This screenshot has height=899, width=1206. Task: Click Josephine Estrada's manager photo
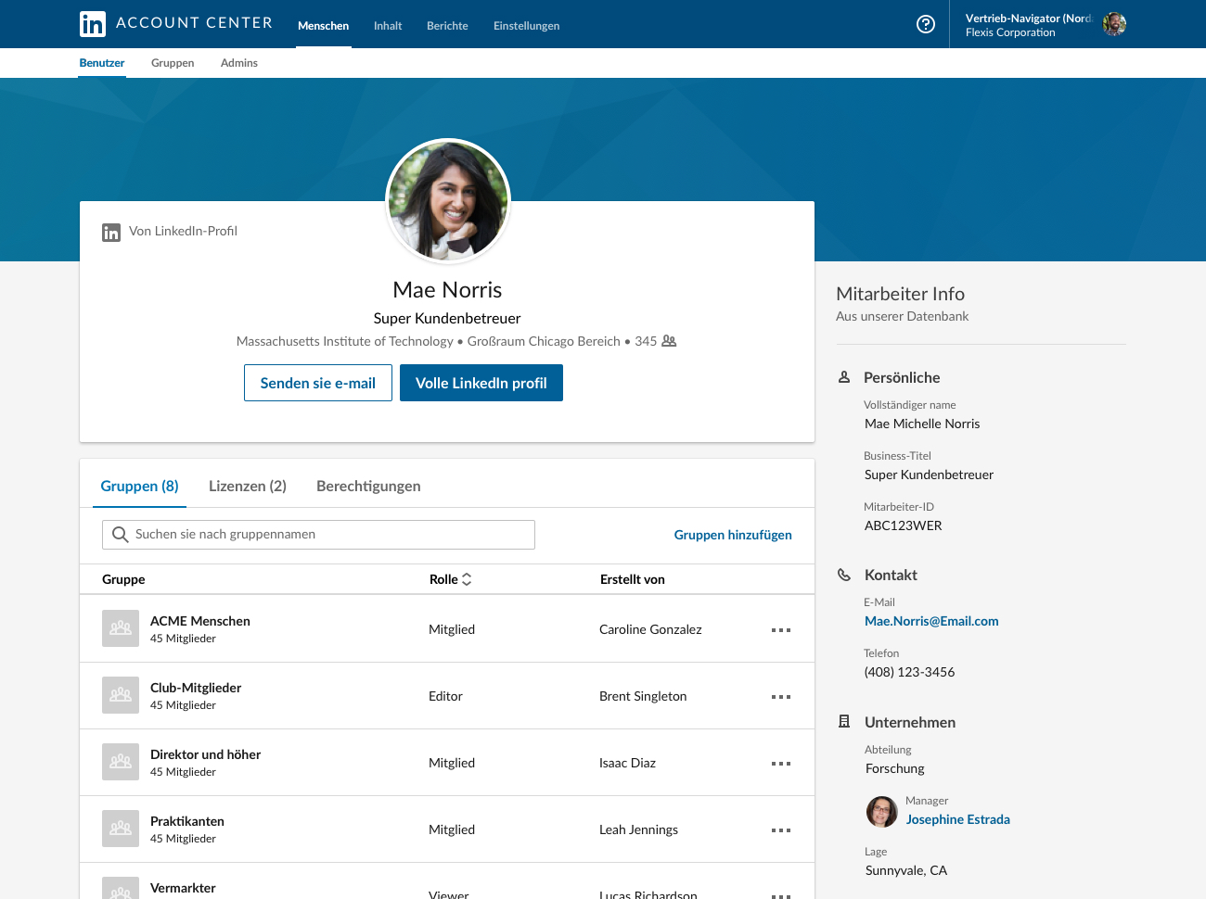pyautogui.click(x=882, y=811)
